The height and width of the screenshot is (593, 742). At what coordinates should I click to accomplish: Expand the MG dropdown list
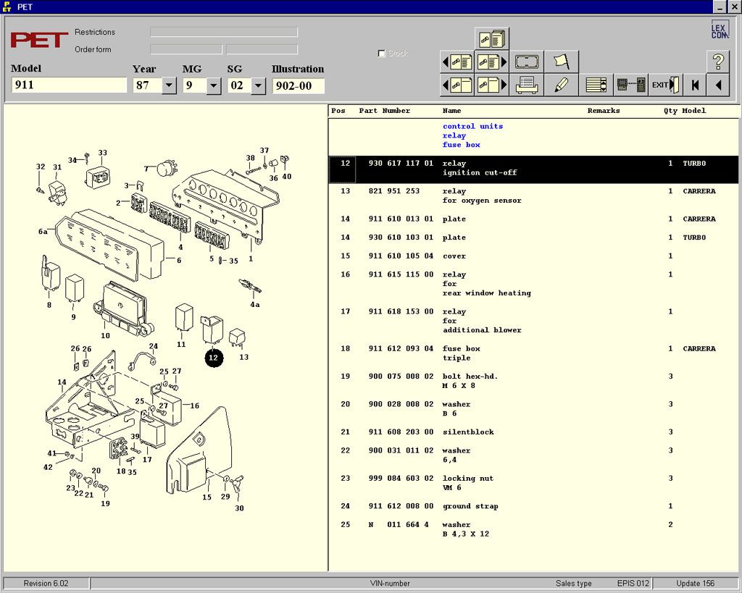[x=214, y=85]
